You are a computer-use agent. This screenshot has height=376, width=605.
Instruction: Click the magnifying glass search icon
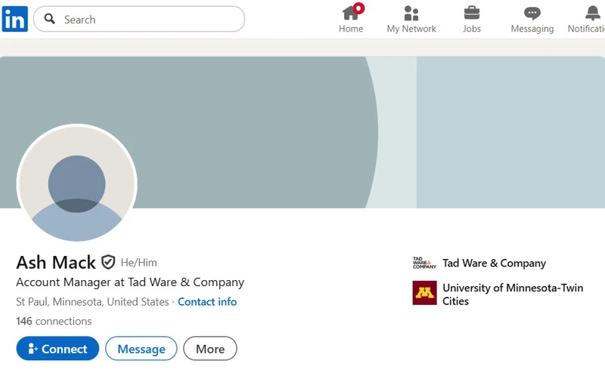(x=50, y=20)
